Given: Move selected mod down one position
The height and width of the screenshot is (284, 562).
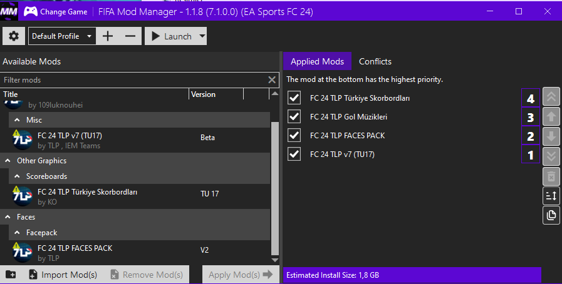Looking at the screenshot, I should 551,136.
